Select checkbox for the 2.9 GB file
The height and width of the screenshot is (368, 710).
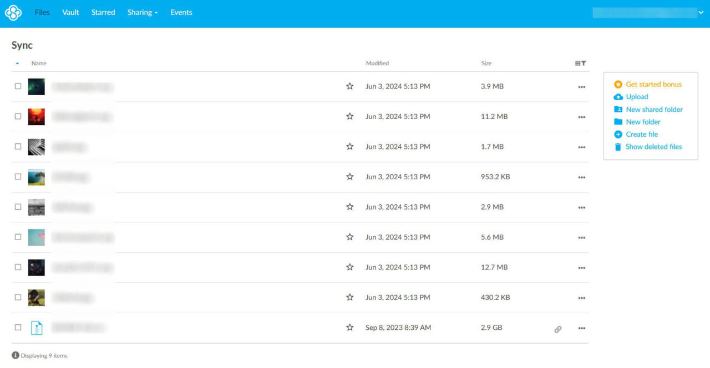tap(18, 327)
